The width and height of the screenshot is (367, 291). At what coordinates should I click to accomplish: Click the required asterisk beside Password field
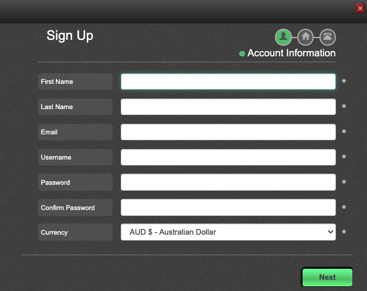pos(344,182)
